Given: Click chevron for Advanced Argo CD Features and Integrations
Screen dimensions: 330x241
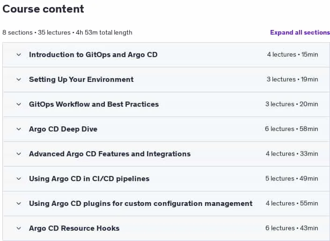Looking at the screenshot, I should pyautogui.click(x=19, y=154).
